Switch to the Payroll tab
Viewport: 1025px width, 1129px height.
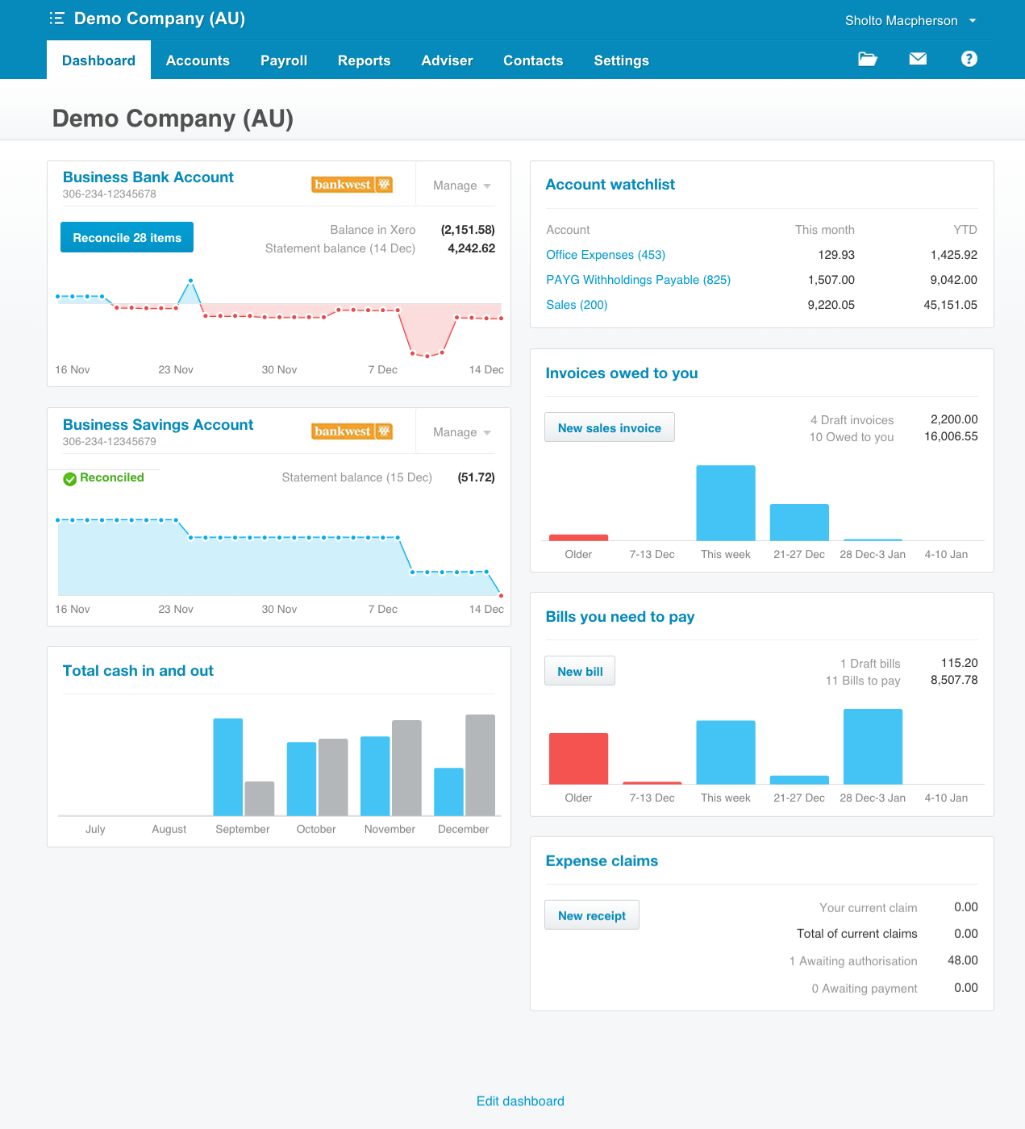(x=284, y=60)
